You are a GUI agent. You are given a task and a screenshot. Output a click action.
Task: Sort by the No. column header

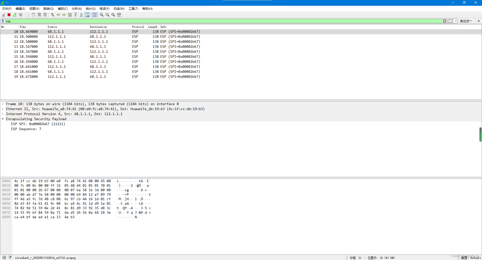[x=9, y=27]
